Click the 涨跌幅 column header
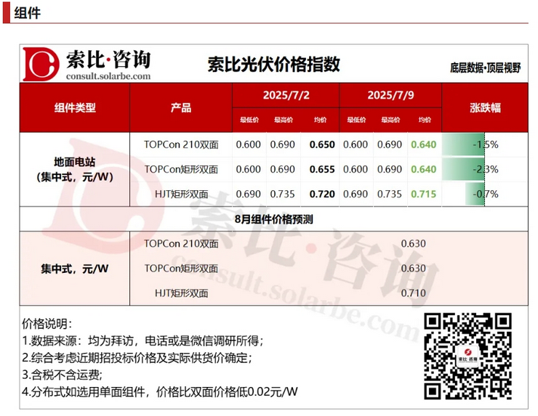 coord(485,107)
